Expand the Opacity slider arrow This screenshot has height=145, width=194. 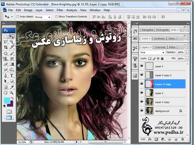187,52
